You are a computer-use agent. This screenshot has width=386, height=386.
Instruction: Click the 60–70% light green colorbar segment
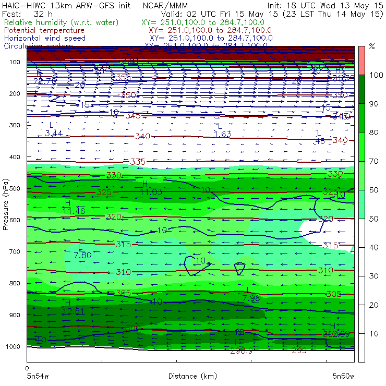tap(361, 175)
